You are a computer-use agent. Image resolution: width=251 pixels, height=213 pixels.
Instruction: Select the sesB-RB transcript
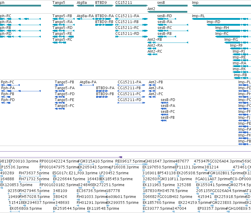(x=167, y=37)
